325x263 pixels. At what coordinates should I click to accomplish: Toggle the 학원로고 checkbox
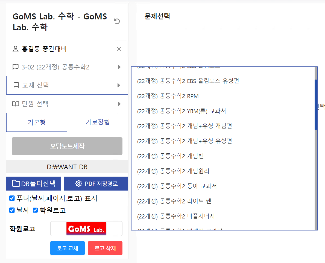(x=35, y=210)
